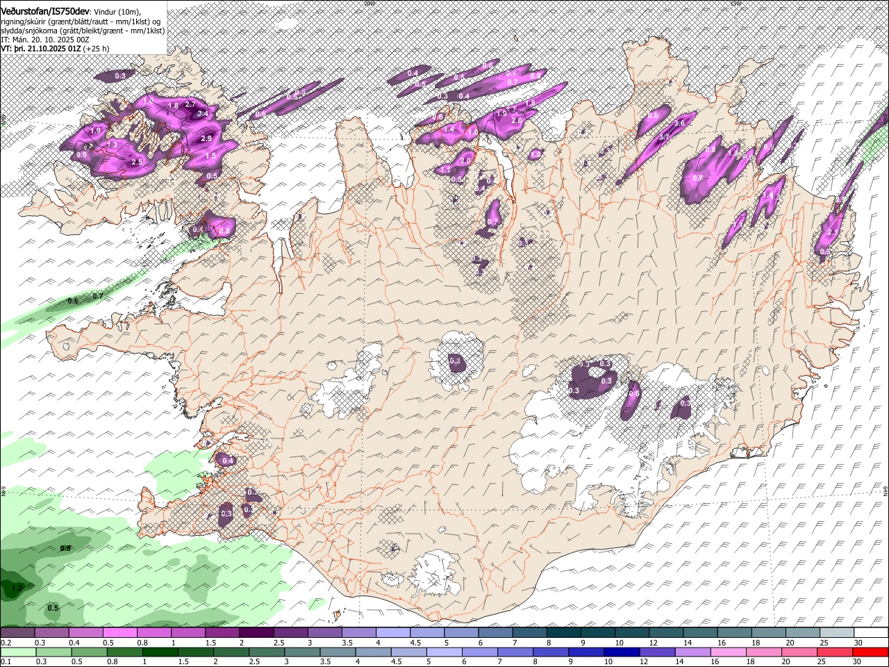Screen dimensions: 889x667
Task: Click the '3.7' snowfall value on the map
Action: click(664, 138)
